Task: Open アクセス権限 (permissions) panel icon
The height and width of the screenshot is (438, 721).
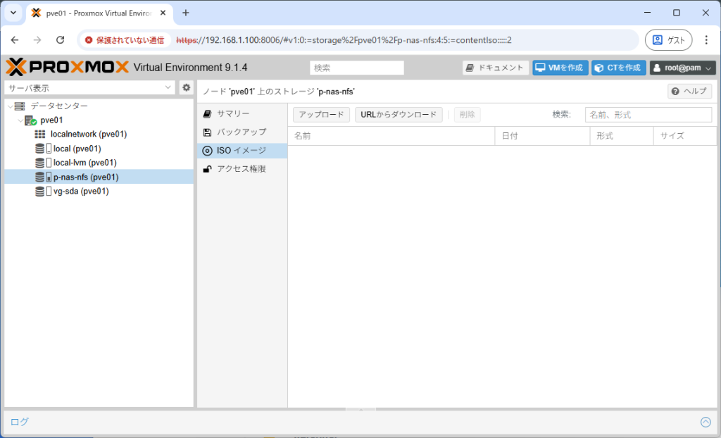Action: (x=206, y=168)
